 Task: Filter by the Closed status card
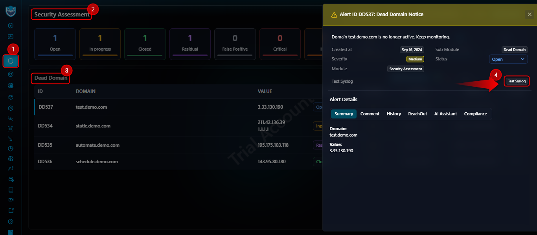(145, 44)
